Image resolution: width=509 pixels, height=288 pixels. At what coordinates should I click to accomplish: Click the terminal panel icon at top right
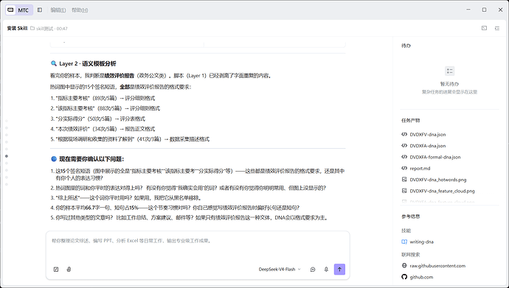[484, 28]
